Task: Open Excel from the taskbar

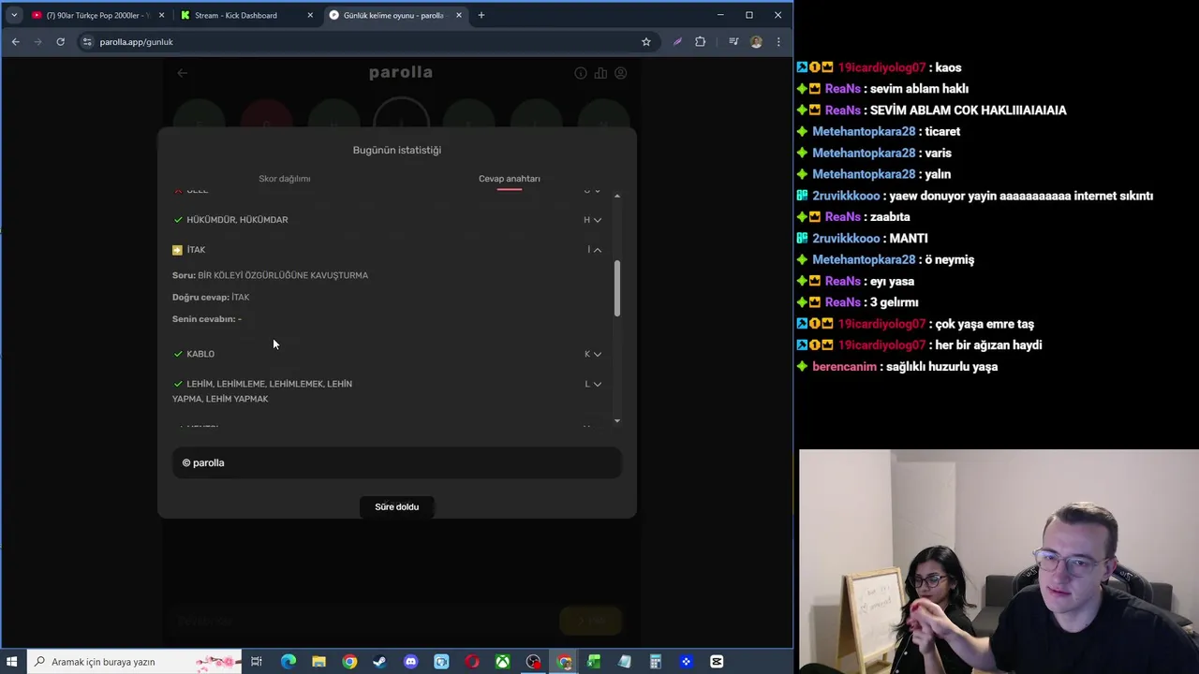Action: click(594, 662)
